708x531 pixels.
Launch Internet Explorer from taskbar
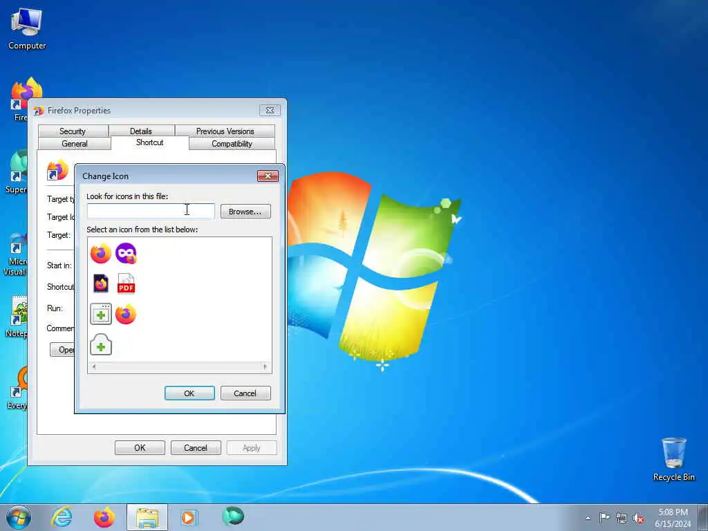click(x=62, y=517)
